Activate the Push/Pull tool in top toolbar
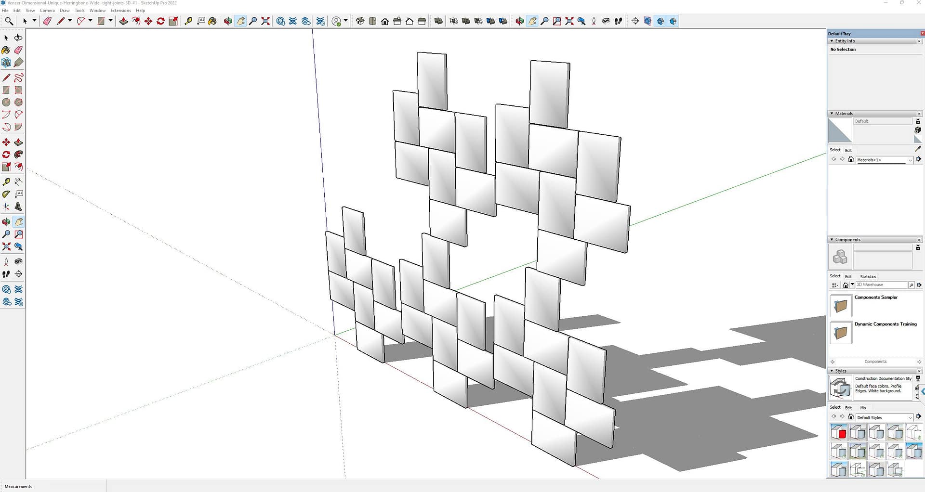The height and width of the screenshot is (492, 925). [x=123, y=21]
